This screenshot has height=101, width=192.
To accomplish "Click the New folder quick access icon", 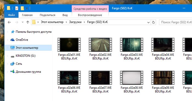I will coord(22,8).
